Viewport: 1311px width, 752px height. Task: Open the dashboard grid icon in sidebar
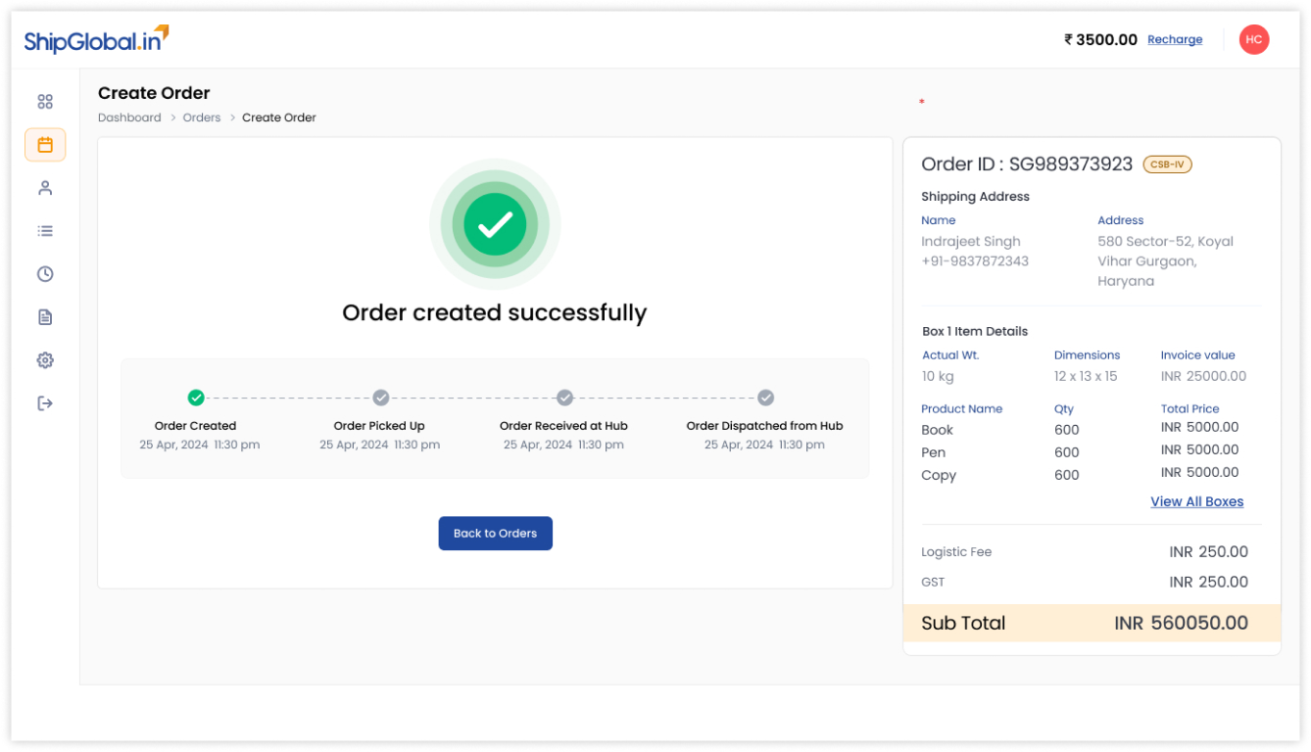[x=45, y=101]
